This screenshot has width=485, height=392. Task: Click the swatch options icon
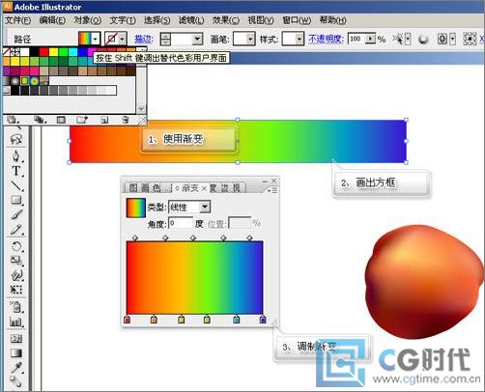click(x=61, y=120)
